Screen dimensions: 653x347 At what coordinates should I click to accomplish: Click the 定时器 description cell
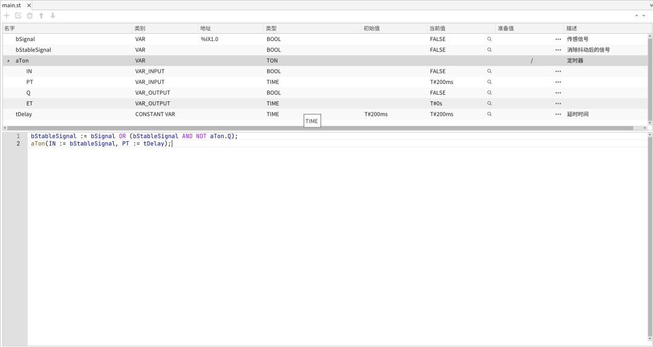(575, 61)
